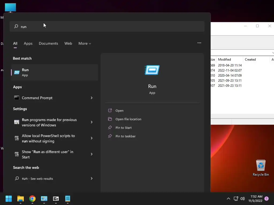Expand the Run programs compatibility result
Screen dimensions: 274x205
tap(92, 122)
